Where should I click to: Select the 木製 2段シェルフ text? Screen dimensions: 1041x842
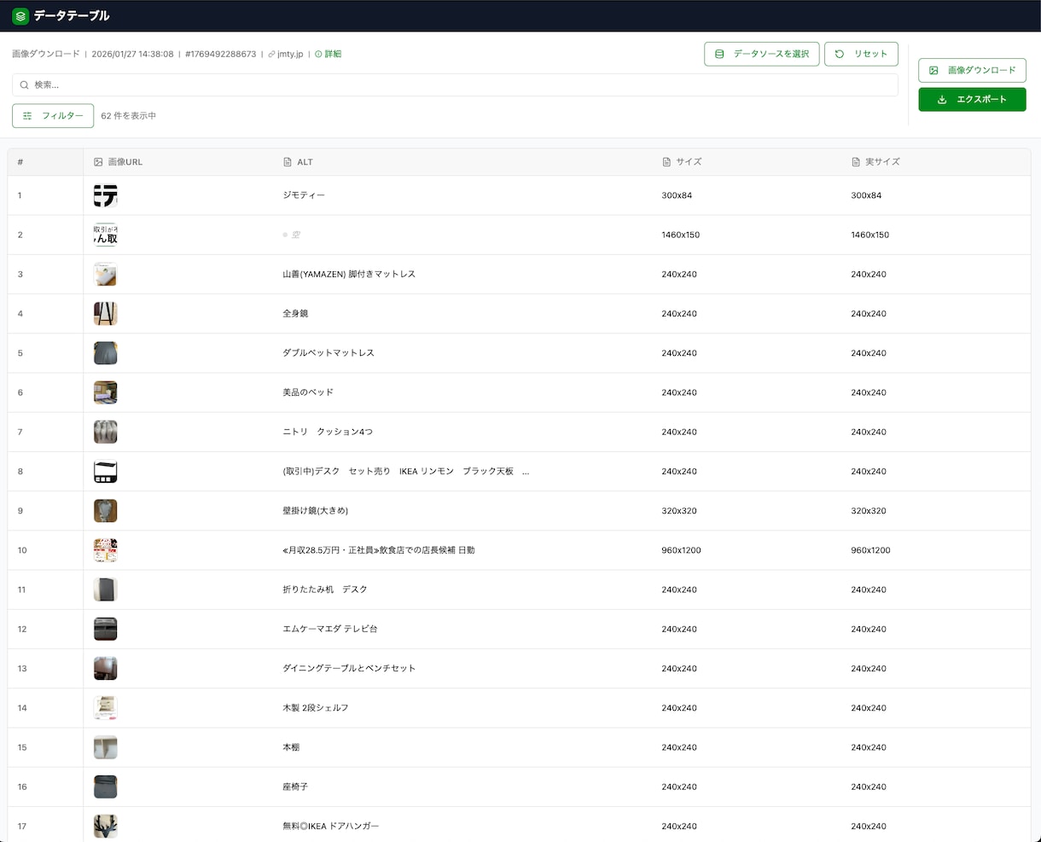pos(316,707)
